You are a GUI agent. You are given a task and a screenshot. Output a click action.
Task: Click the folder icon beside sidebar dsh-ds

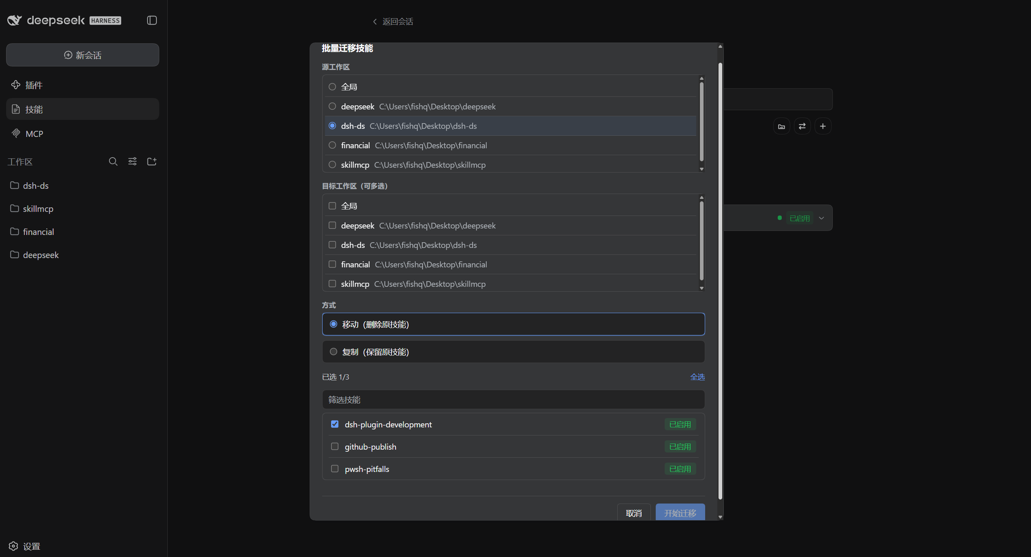pos(15,185)
